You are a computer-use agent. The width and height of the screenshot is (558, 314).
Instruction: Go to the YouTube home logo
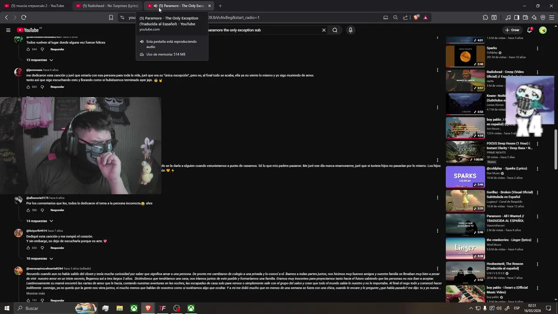point(29,30)
